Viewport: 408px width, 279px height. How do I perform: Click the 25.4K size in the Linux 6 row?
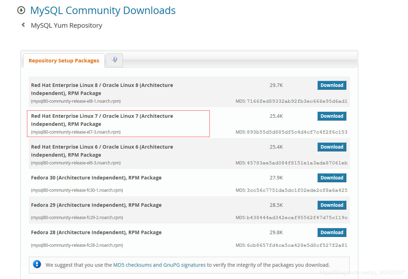276,147
